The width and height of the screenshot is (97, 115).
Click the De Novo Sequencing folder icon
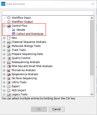click(9, 78)
